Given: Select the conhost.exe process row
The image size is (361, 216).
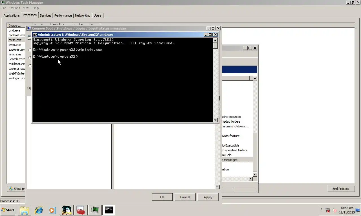Looking at the screenshot, I should (x=17, y=35).
